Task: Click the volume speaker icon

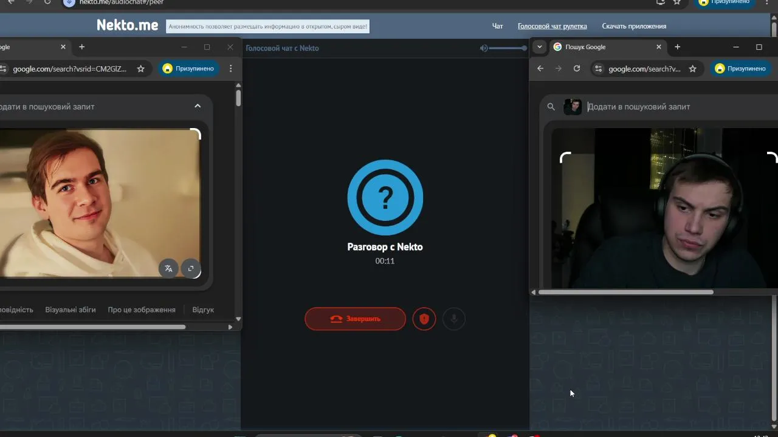Action: click(x=484, y=48)
